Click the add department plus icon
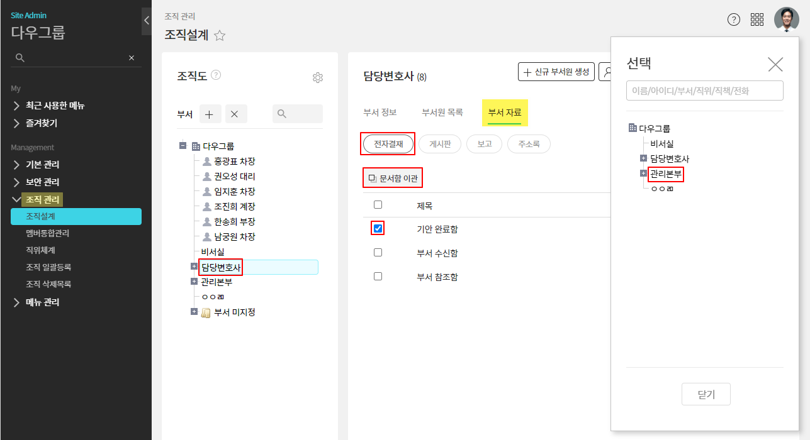810x440 pixels. 210,114
